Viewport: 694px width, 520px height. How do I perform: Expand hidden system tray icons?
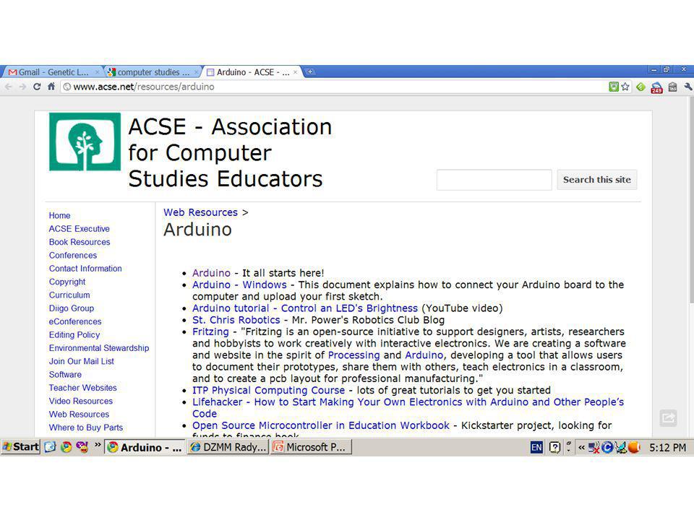click(581, 448)
